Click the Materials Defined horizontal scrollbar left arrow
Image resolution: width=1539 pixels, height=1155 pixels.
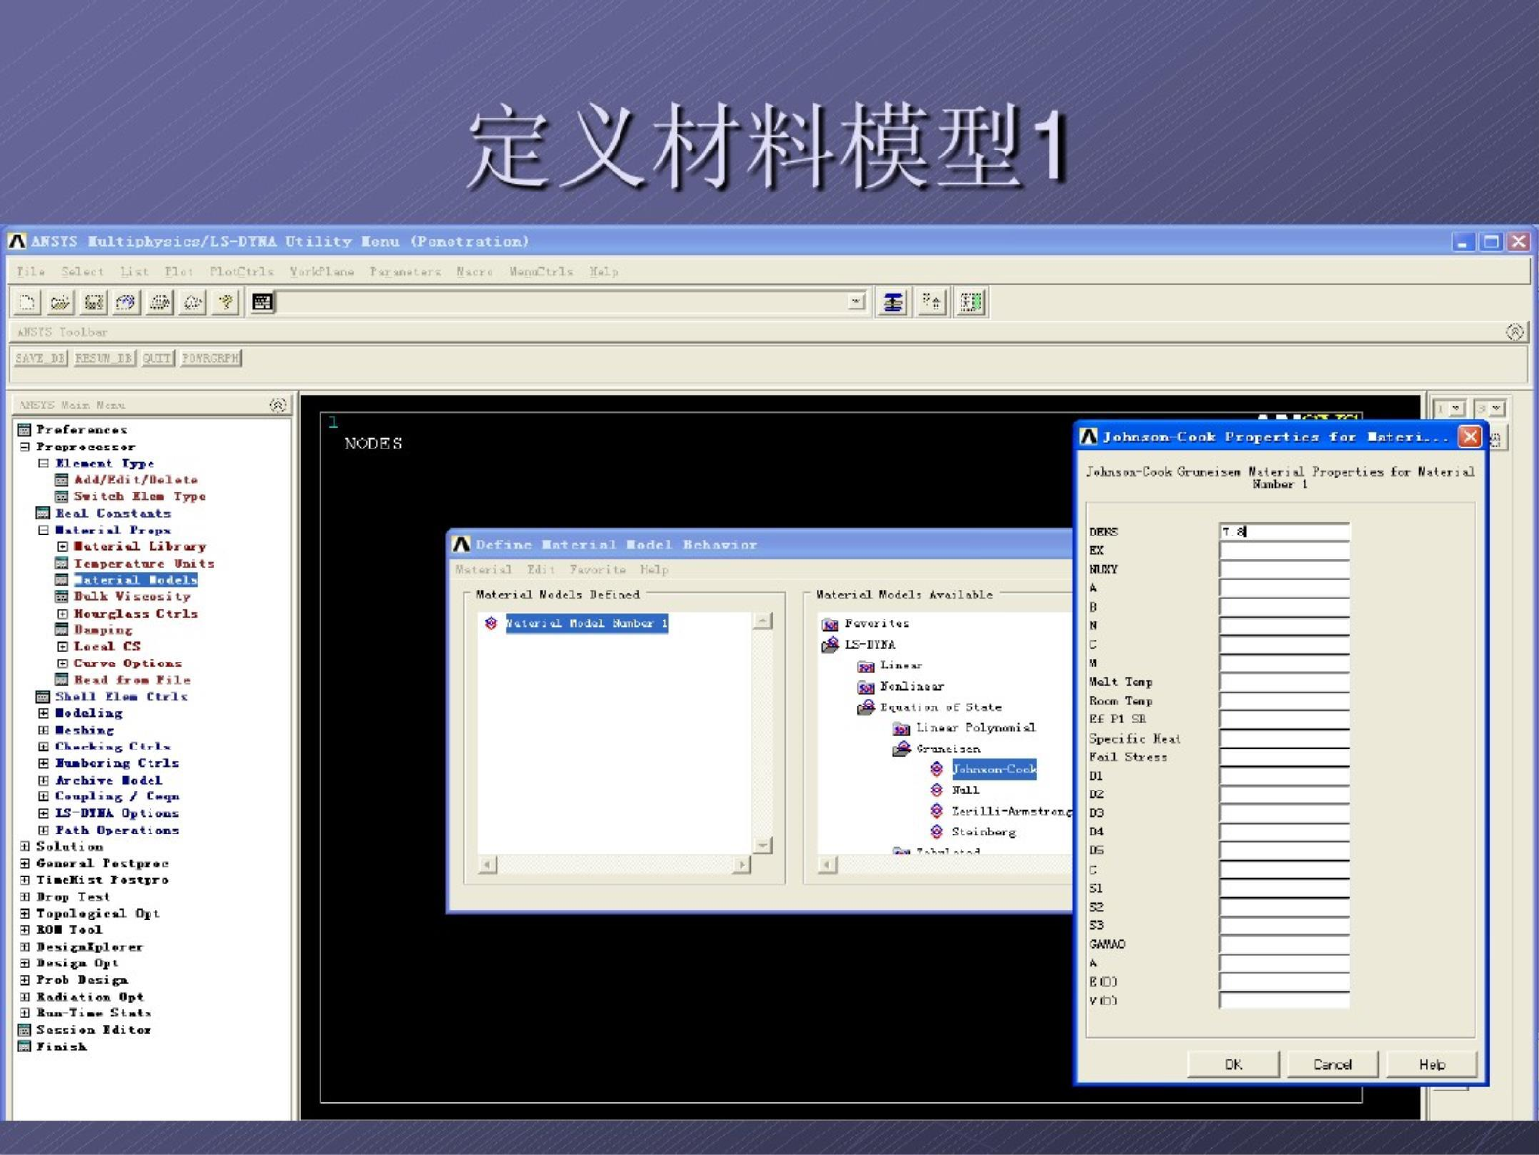pyautogui.click(x=488, y=865)
